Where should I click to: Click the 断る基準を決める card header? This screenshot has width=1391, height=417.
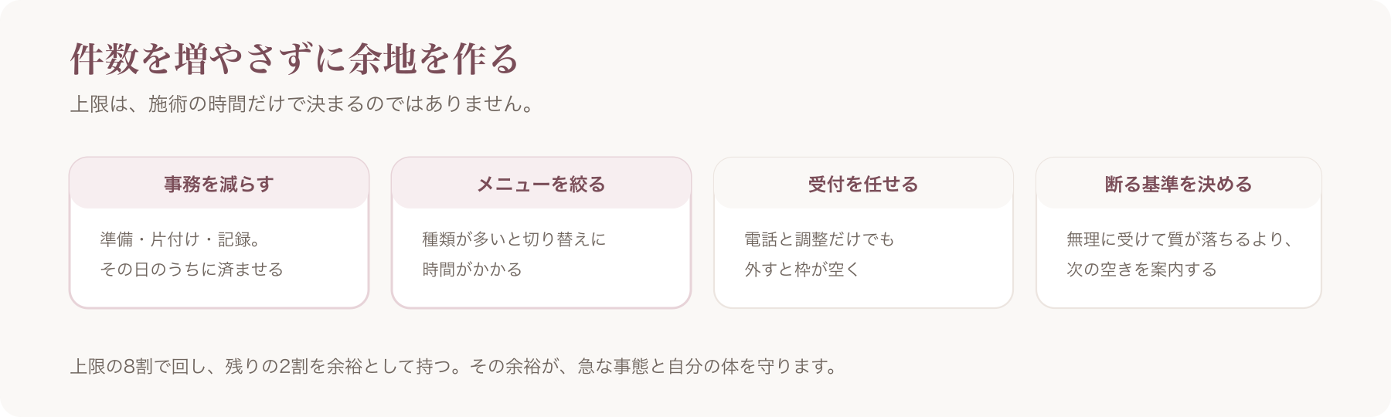pos(1178,184)
